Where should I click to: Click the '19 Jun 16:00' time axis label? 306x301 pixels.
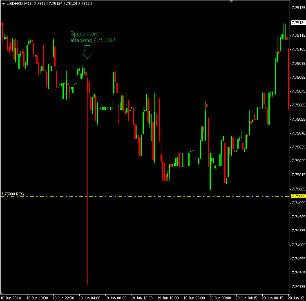click(168, 298)
